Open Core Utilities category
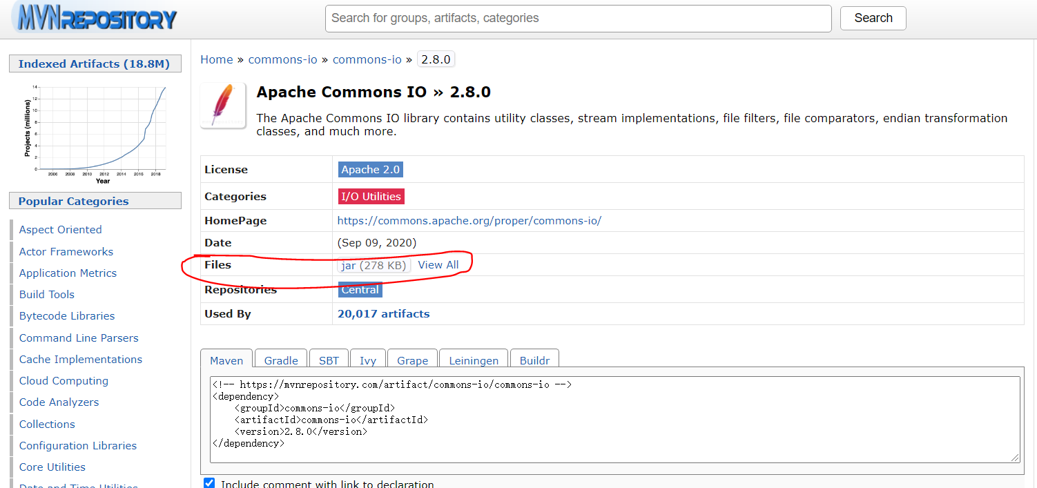This screenshot has height=488, width=1037. pos(52,467)
